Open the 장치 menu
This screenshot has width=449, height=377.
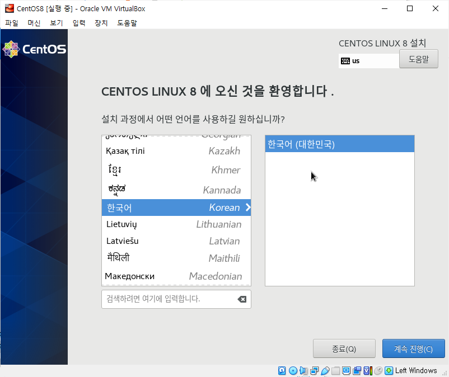tap(101, 23)
